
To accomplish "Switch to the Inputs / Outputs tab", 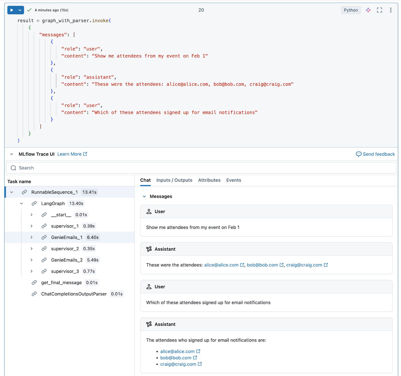I will pos(174,180).
